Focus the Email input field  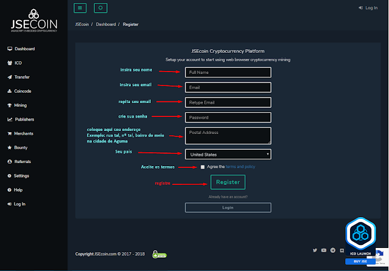coord(228,87)
